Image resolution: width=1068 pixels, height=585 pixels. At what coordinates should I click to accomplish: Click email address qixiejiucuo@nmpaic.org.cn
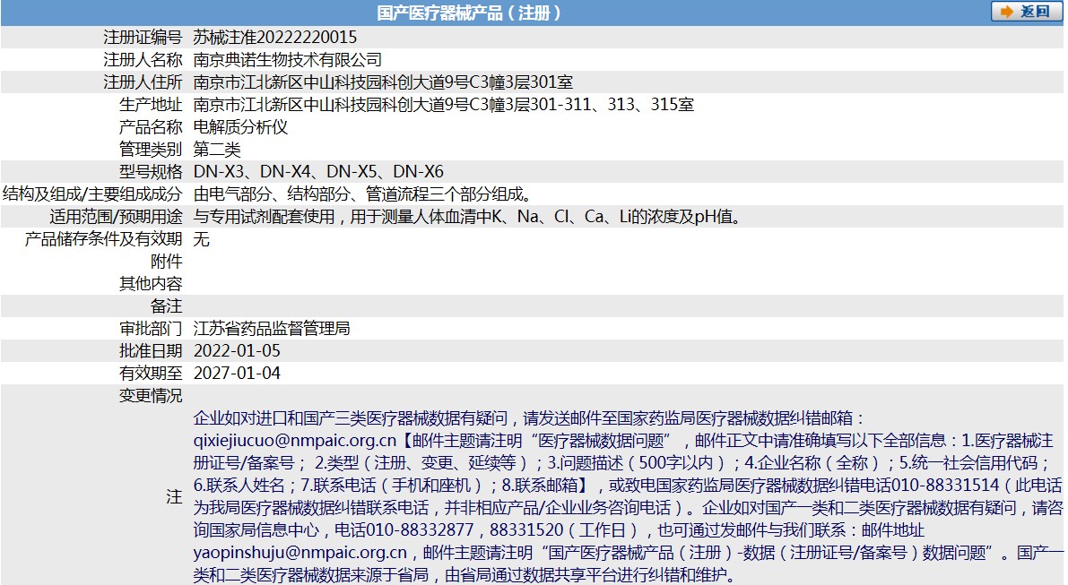point(295,441)
